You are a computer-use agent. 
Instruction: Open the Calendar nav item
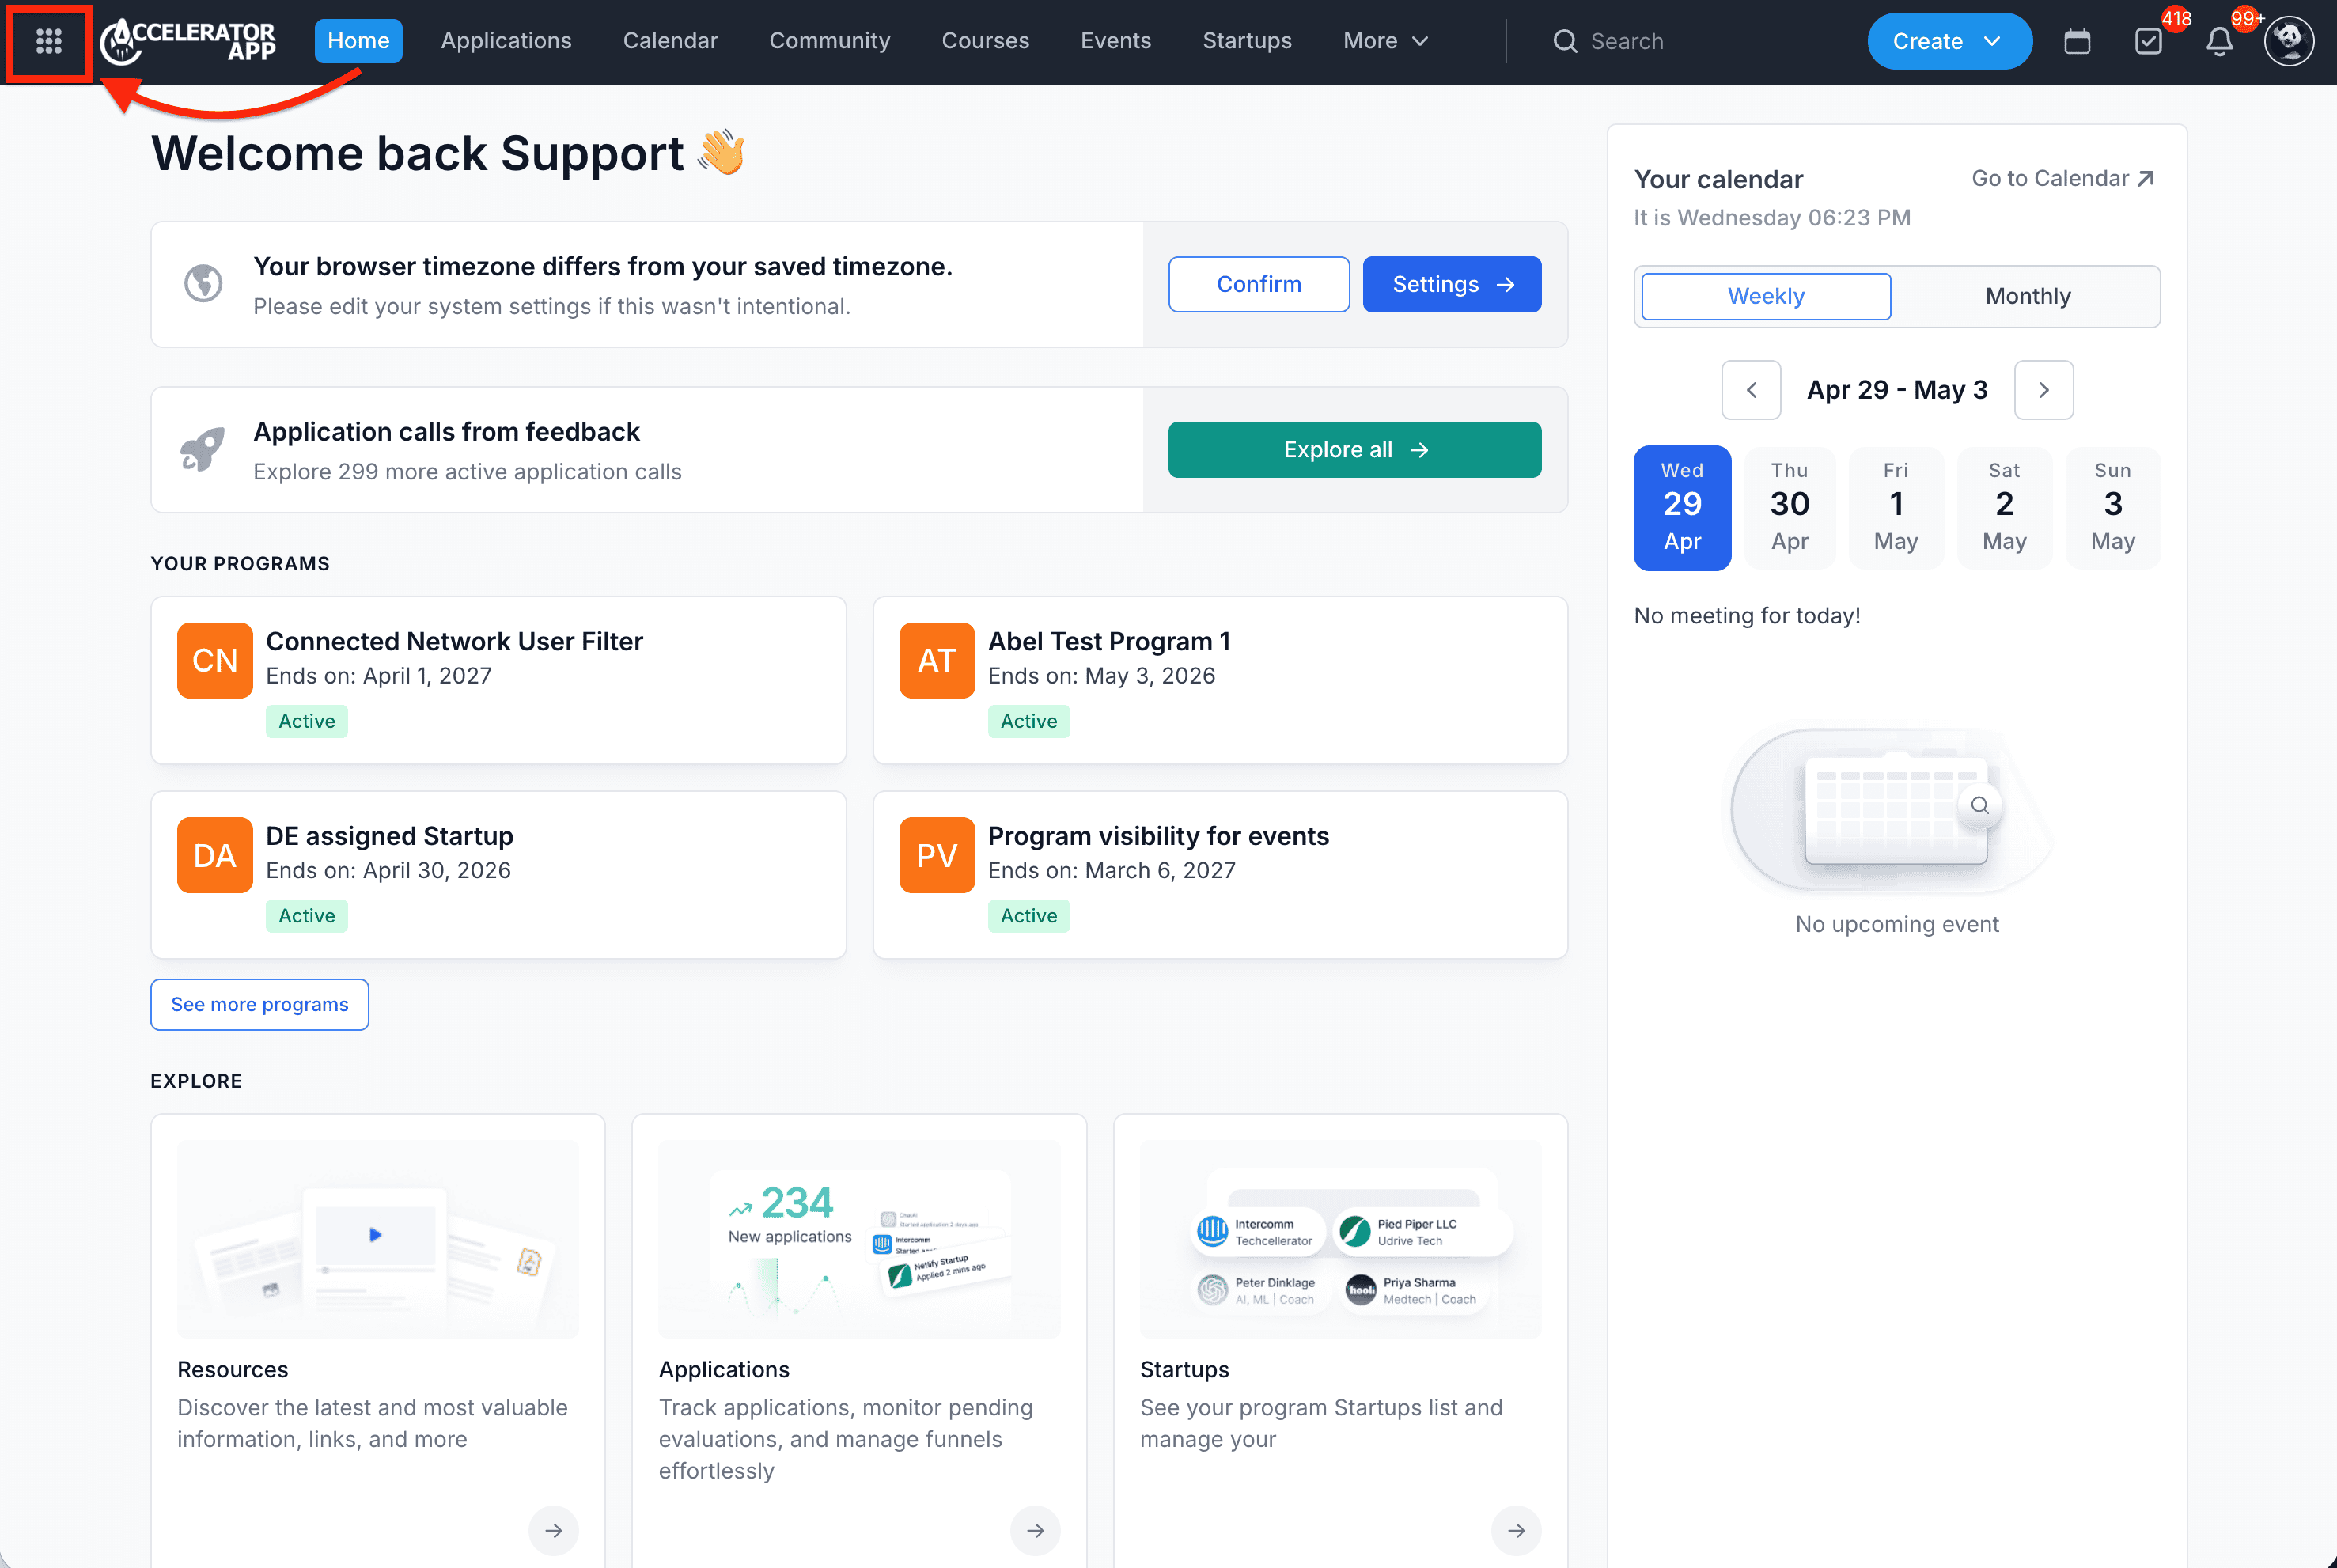click(670, 41)
